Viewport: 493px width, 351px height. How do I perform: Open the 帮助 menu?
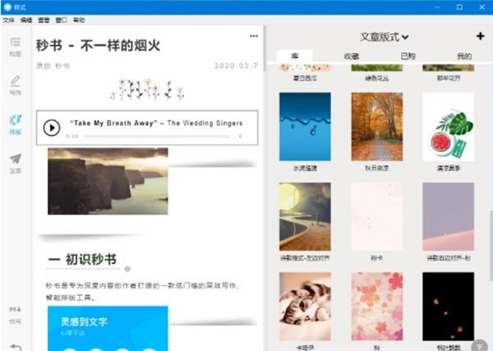tap(79, 19)
